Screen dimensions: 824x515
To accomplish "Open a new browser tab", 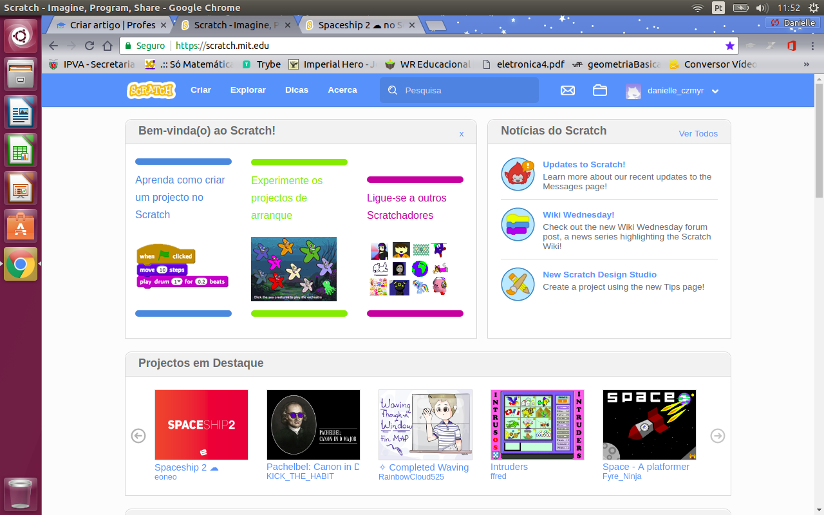I will coord(436,25).
